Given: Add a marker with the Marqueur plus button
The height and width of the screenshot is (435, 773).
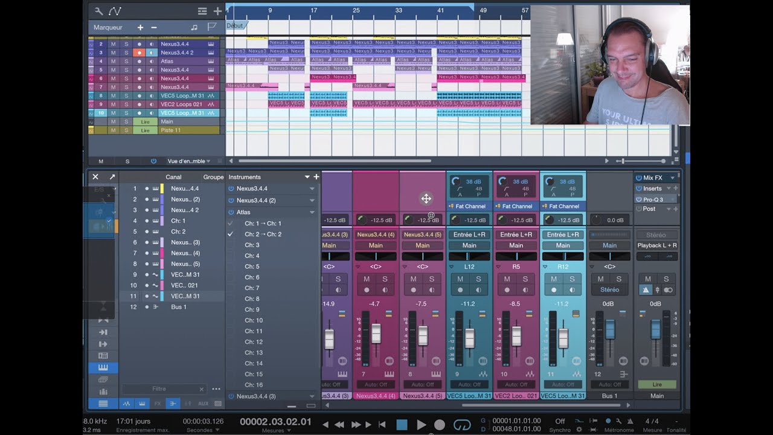Looking at the screenshot, I should [x=140, y=27].
